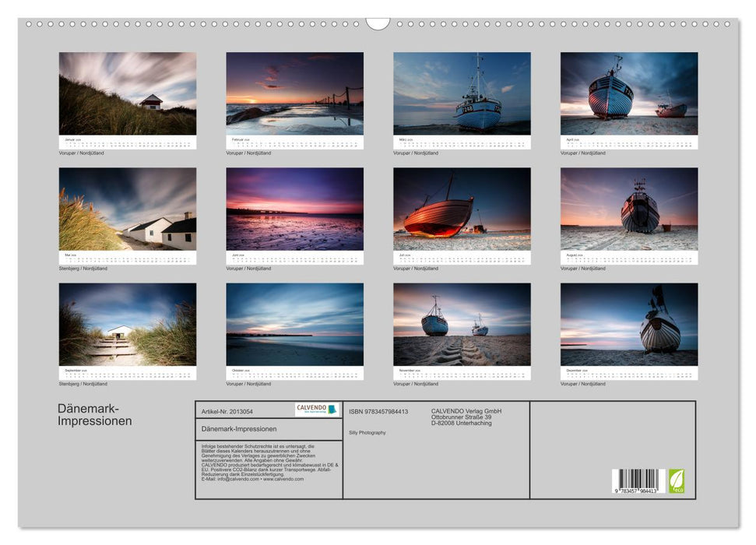The width and height of the screenshot is (756, 545).
Task: Select the Silly Photography credit text
Action: click(x=367, y=431)
